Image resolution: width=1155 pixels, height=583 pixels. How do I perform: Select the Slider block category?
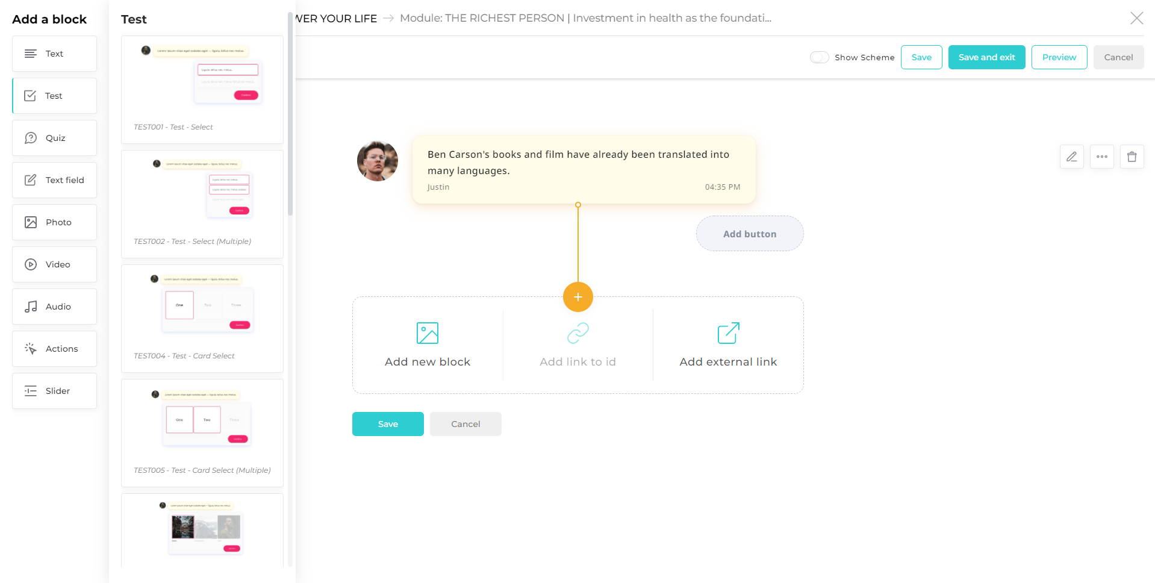(54, 391)
